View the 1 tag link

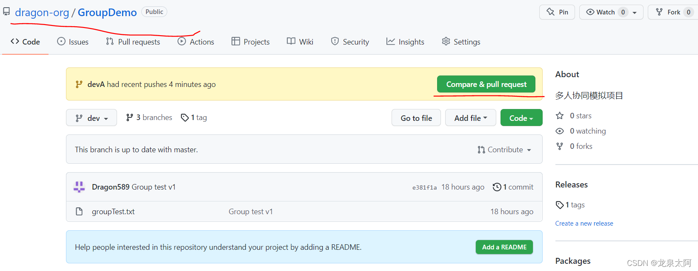[x=194, y=117]
